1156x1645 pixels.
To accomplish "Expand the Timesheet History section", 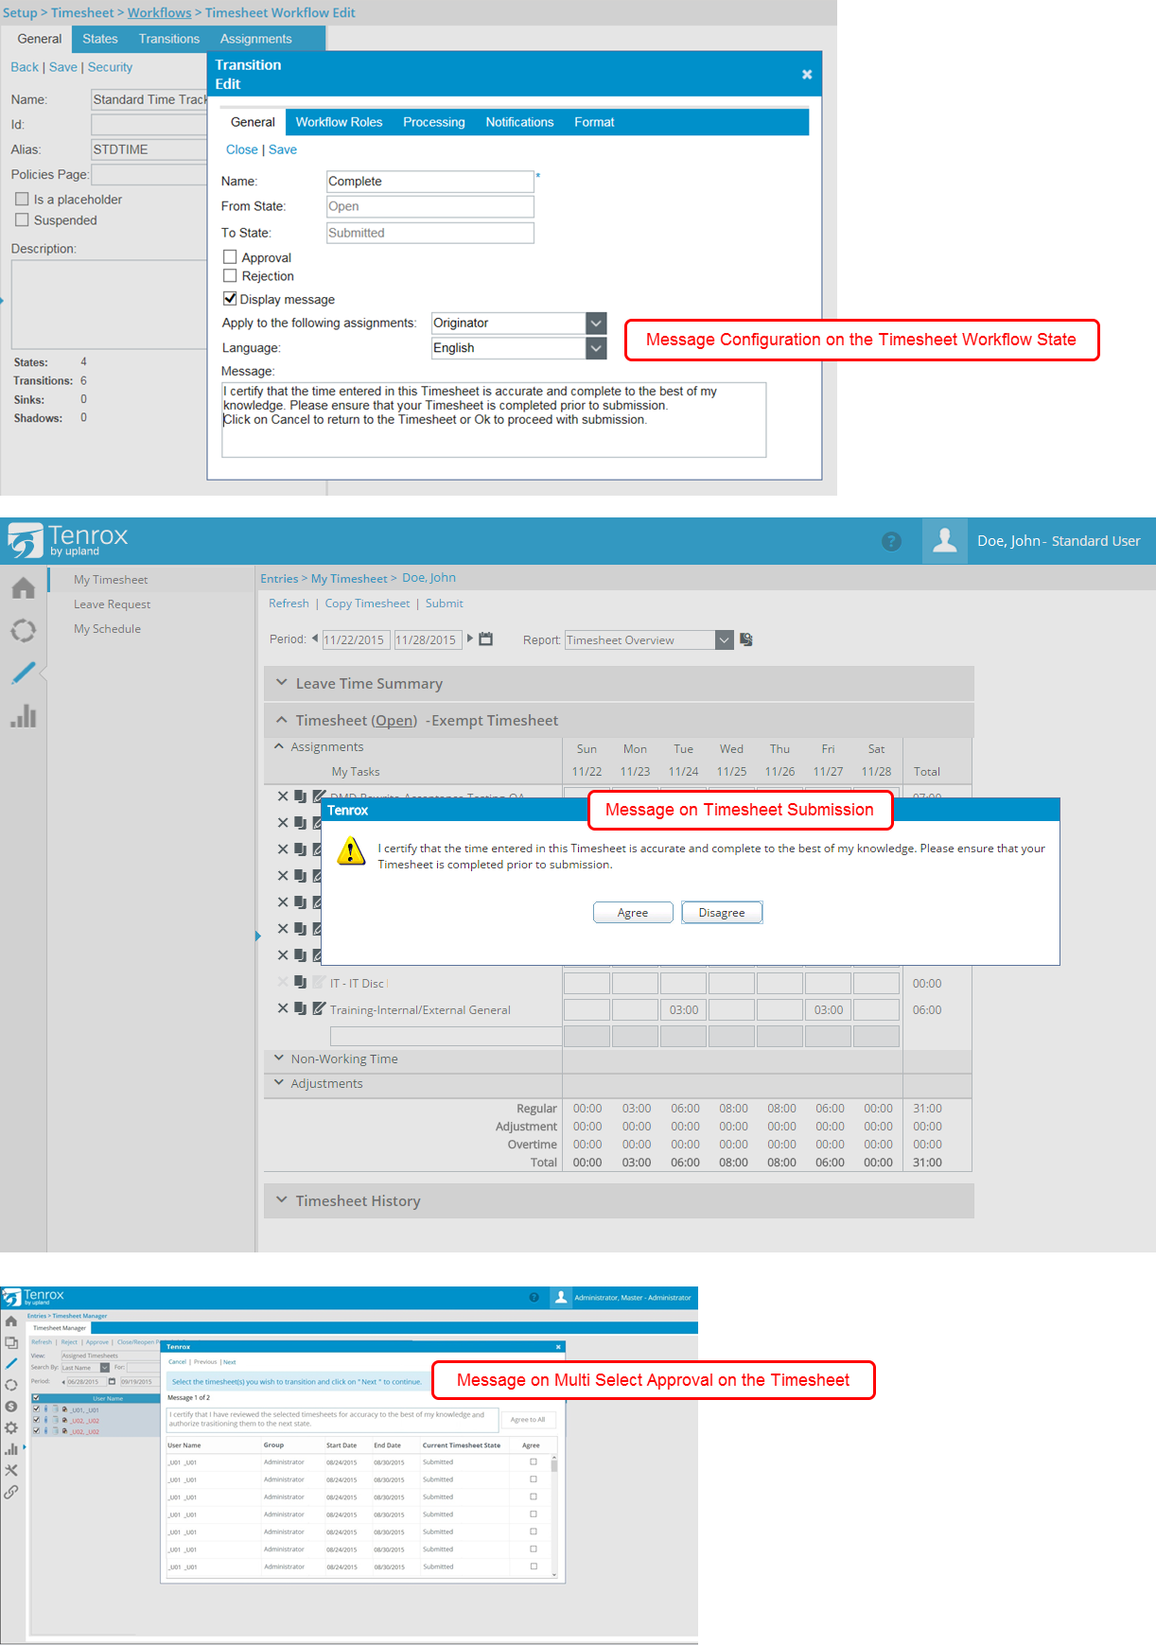I will click(281, 1199).
